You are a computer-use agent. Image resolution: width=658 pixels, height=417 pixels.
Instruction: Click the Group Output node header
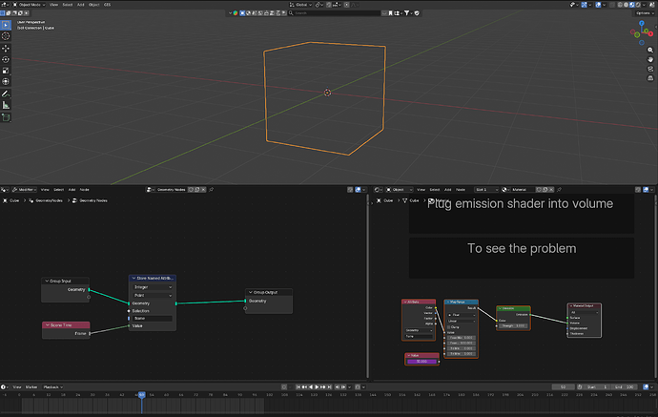click(x=269, y=292)
